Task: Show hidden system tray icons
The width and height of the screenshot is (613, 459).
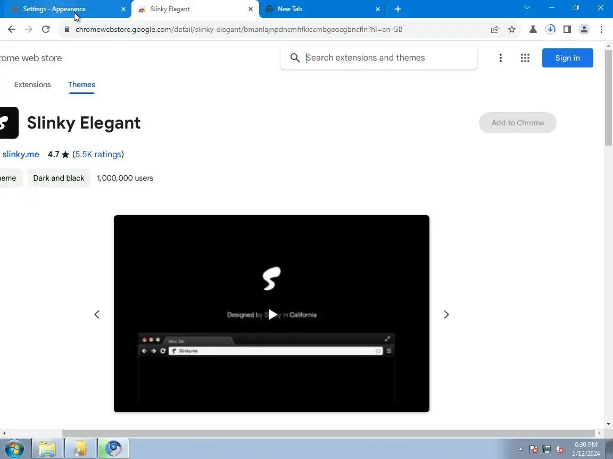Action: (520, 449)
